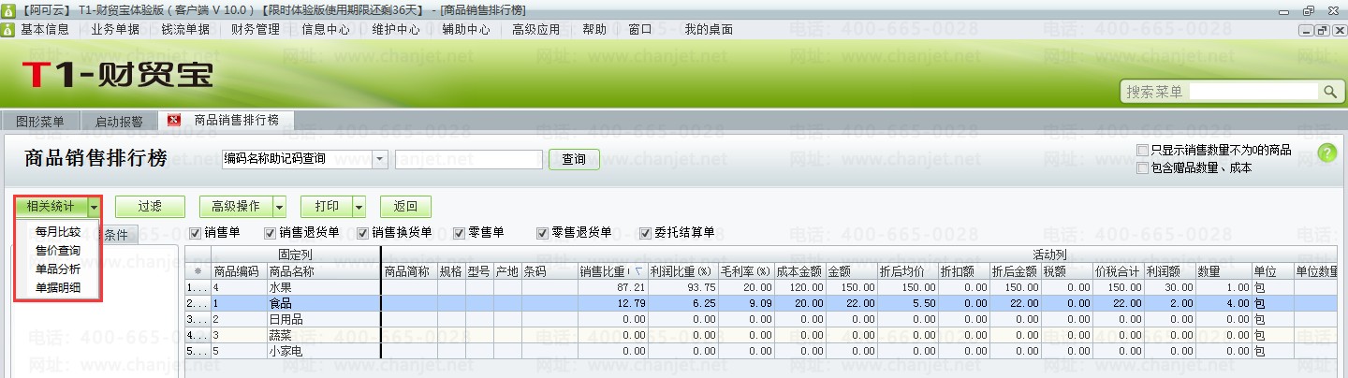Click the 相关统计 button
The width and height of the screenshot is (1348, 378).
[51, 207]
